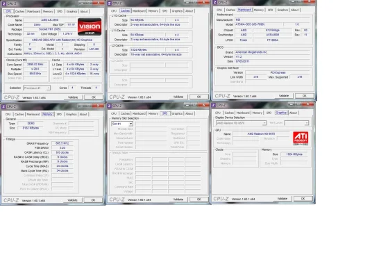Click the Cores count field

72,88
